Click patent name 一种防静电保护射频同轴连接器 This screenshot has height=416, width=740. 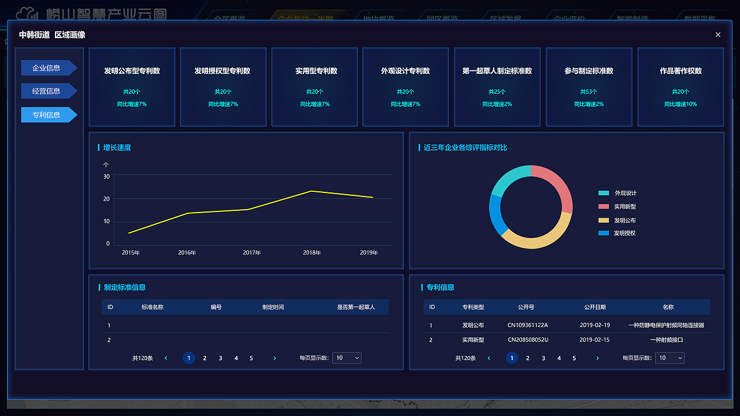coord(666,325)
